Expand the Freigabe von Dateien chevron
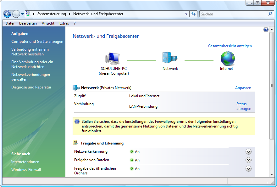Screen dimensions: 277x187 tap(248, 160)
